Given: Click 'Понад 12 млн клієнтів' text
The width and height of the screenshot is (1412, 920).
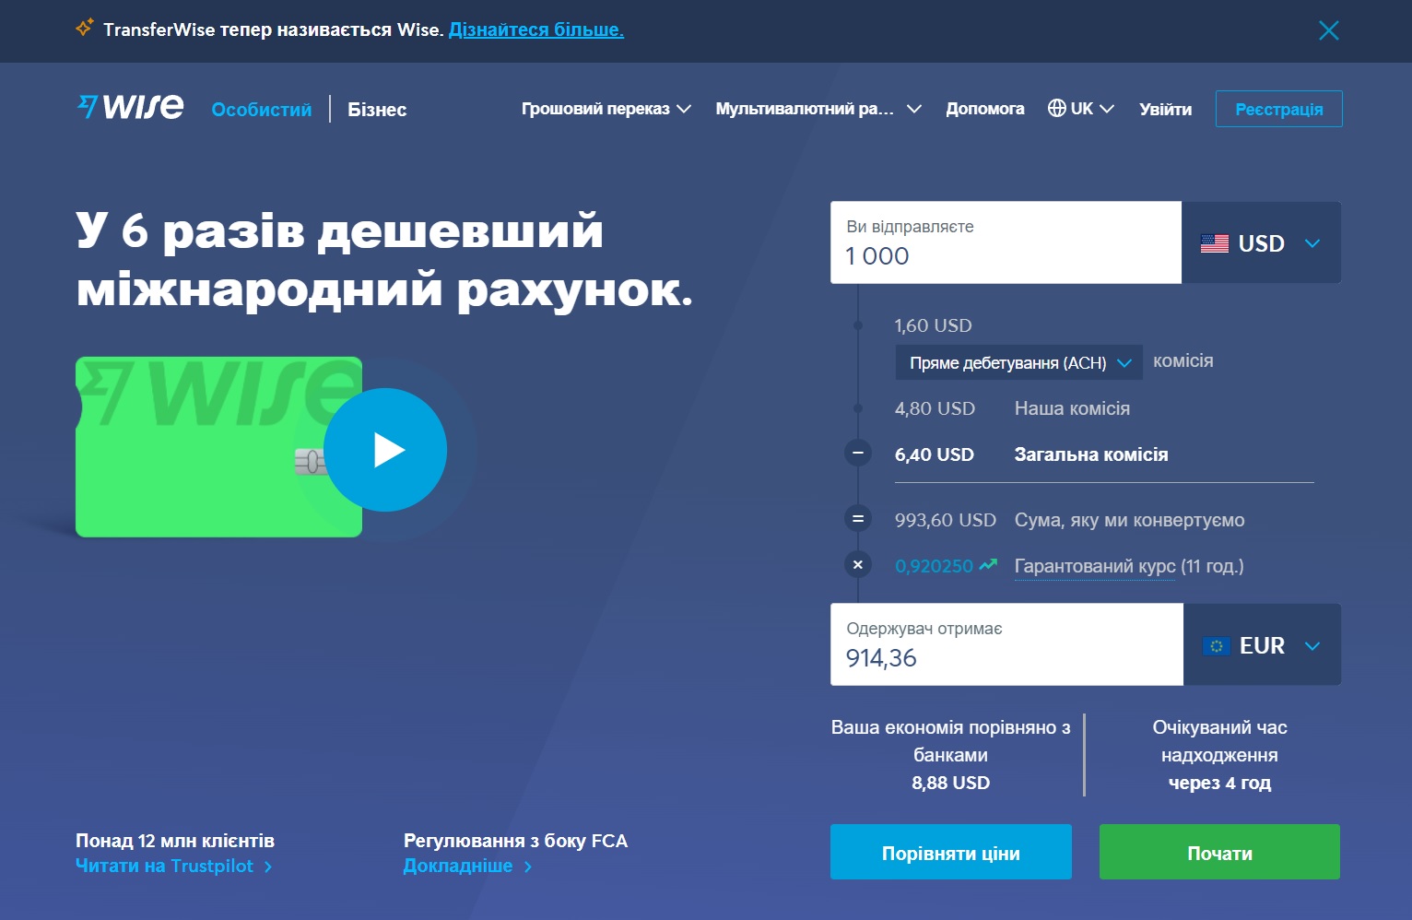Looking at the screenshot, I should point(175,841).
